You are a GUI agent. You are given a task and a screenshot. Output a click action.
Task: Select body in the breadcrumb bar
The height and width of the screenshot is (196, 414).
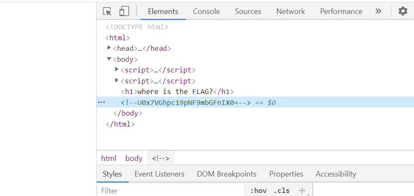(134, 158)
